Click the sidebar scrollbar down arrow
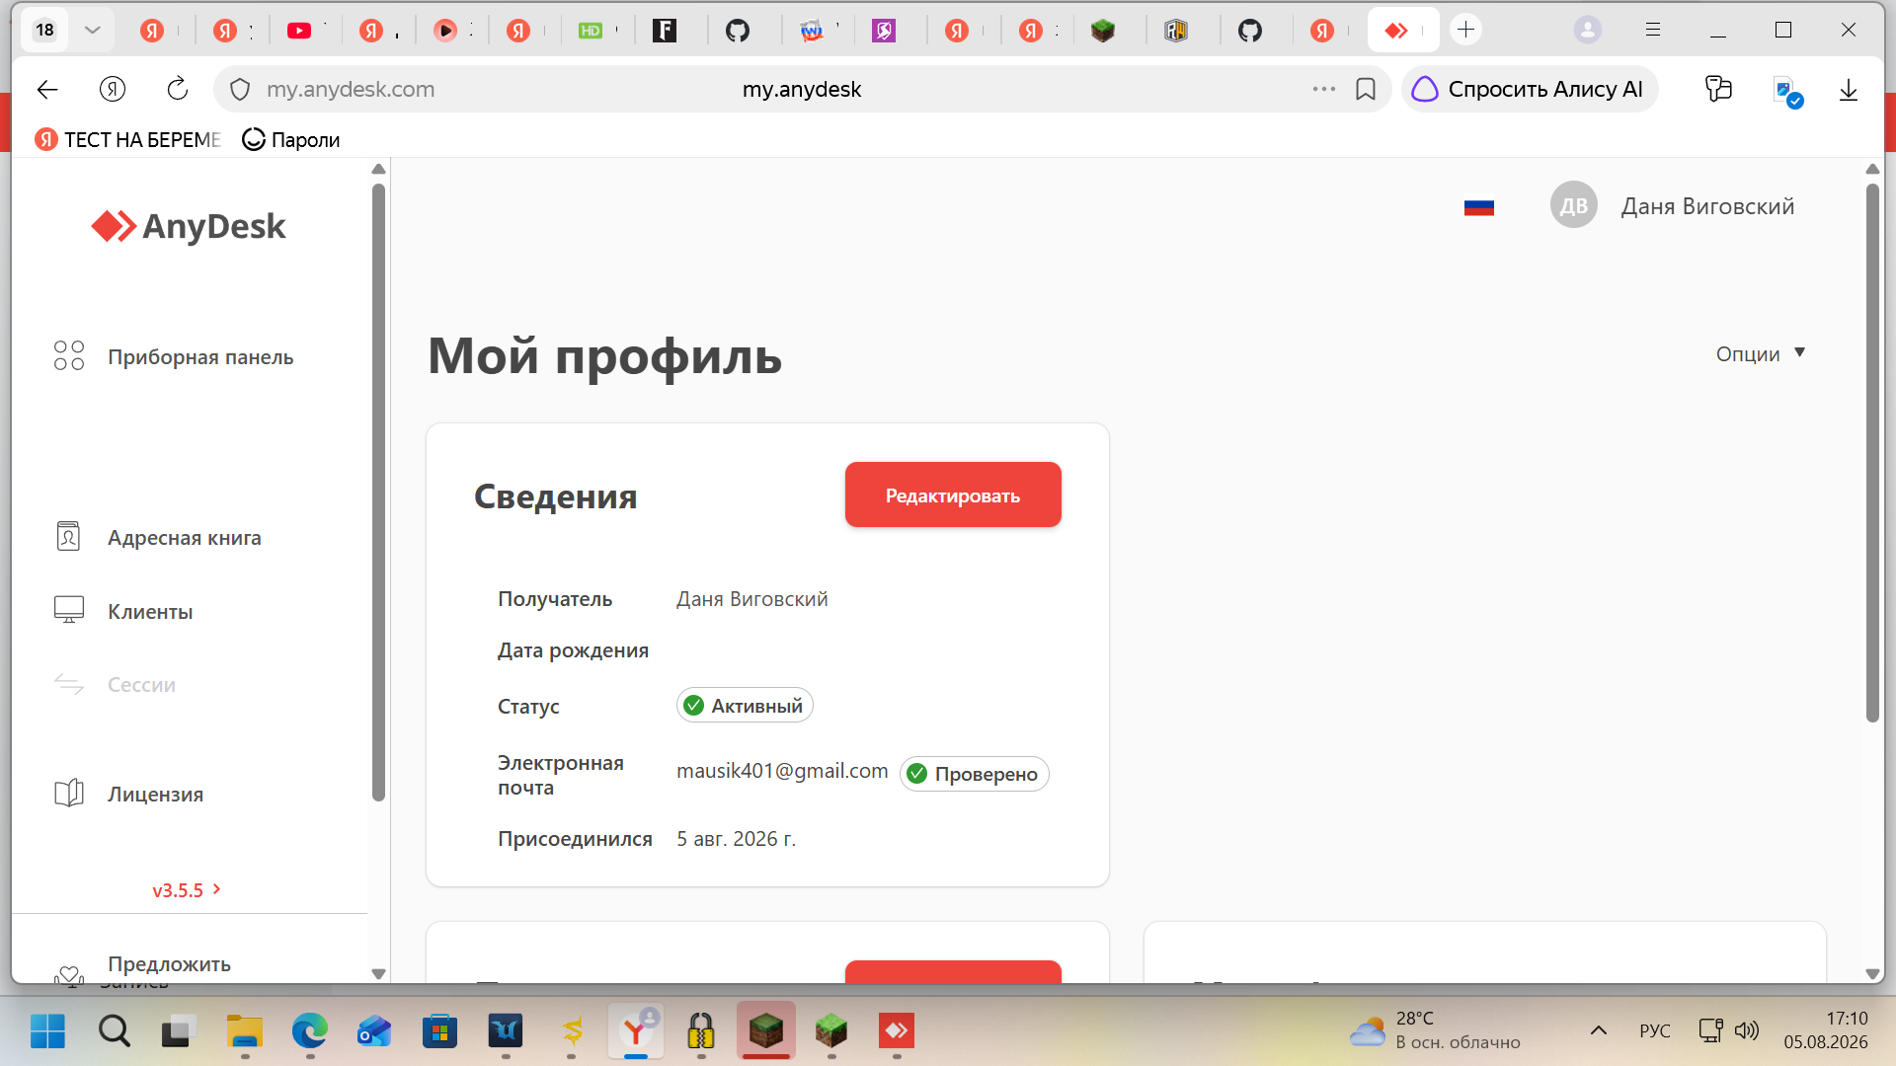The image size is (1896, 1066). pyautogui.click(x=378, y=973)
